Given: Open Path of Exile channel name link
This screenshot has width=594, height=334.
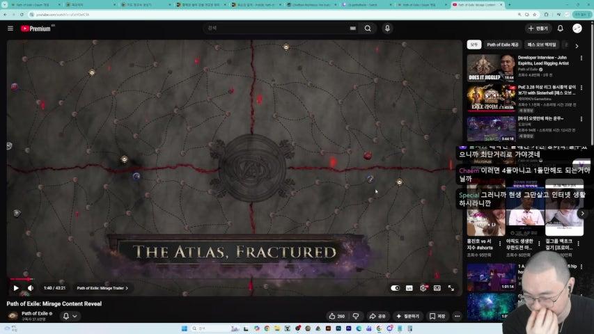Looking at the screenshot, I should click(x=35, y=314).
